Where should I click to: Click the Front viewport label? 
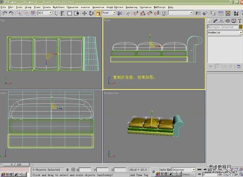click(x=107, y=20)
